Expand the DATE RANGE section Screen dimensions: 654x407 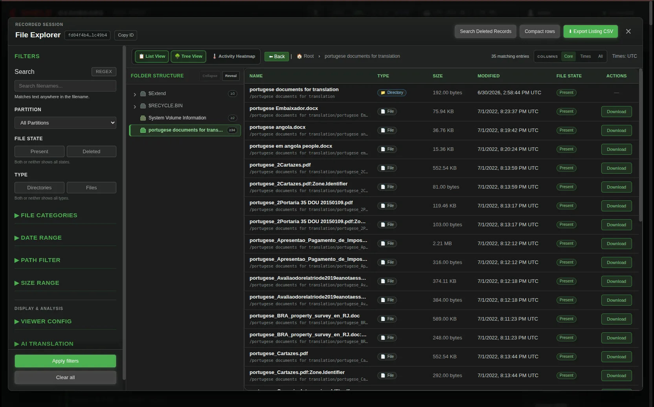[65, 238]
